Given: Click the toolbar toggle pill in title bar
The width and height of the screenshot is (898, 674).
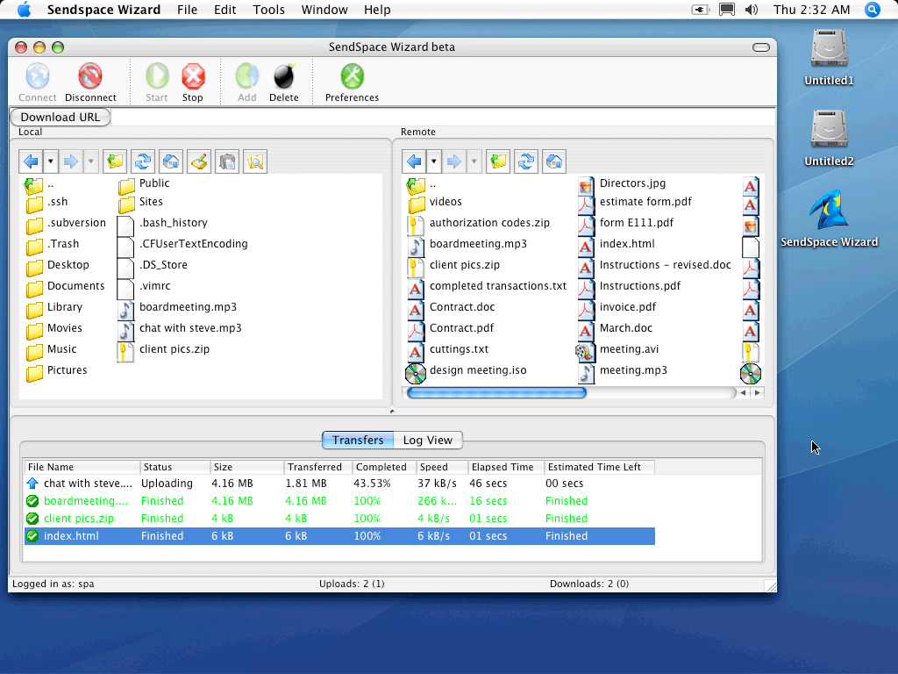Looking at the screenshot, I should coord(761,47).
